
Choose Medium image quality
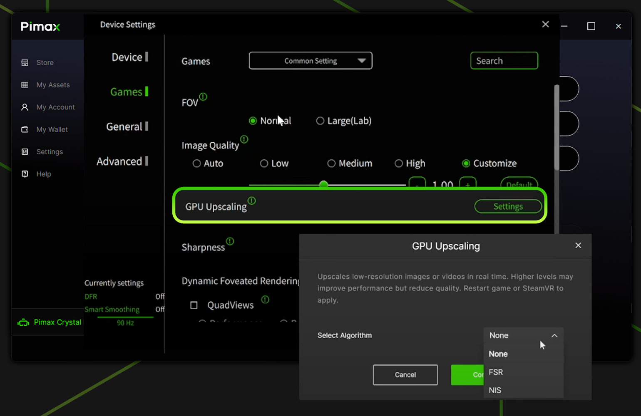[x=331, y=163]
